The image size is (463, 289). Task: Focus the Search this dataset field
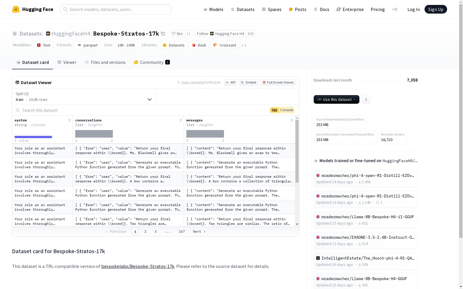tap(139, 110)
